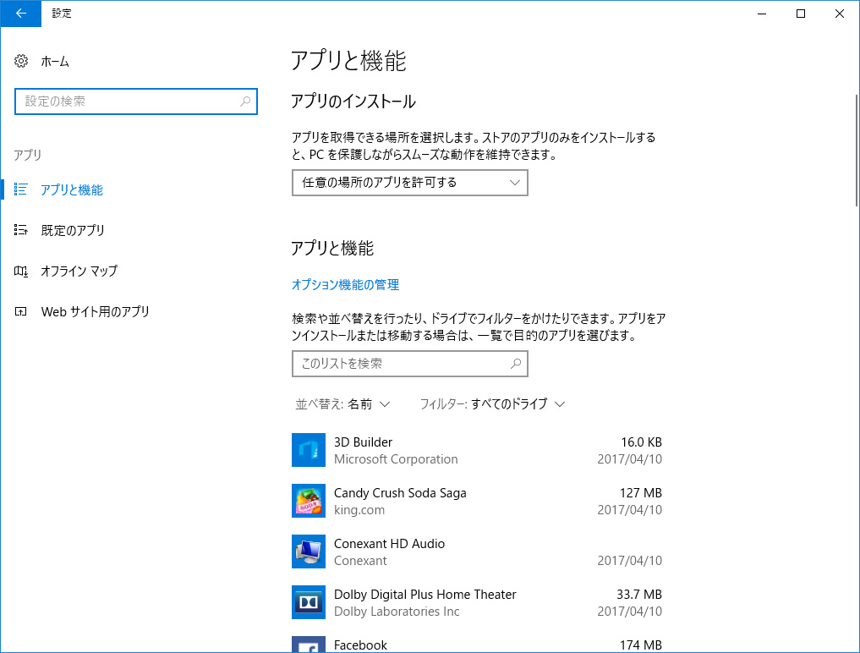Expand the 並べ替え sort dropdown
This screenshot has height=653, width=860.
click(342, 404)
